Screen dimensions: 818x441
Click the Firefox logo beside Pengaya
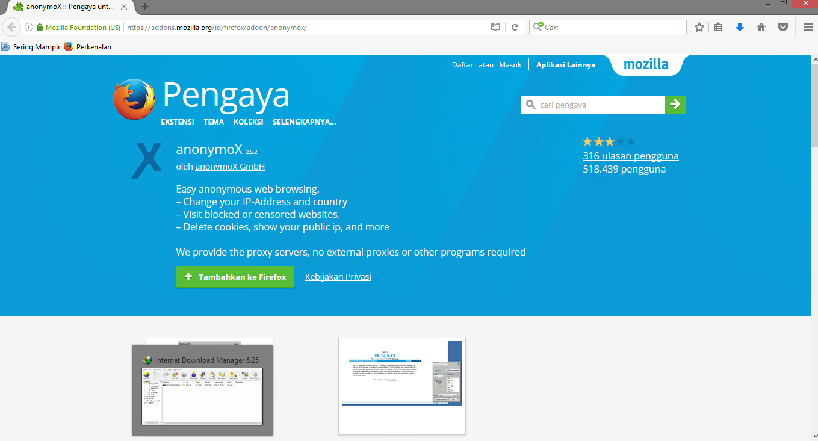(134, 99)
